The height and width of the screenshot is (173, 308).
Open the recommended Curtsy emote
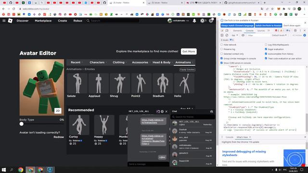point(79,125)
